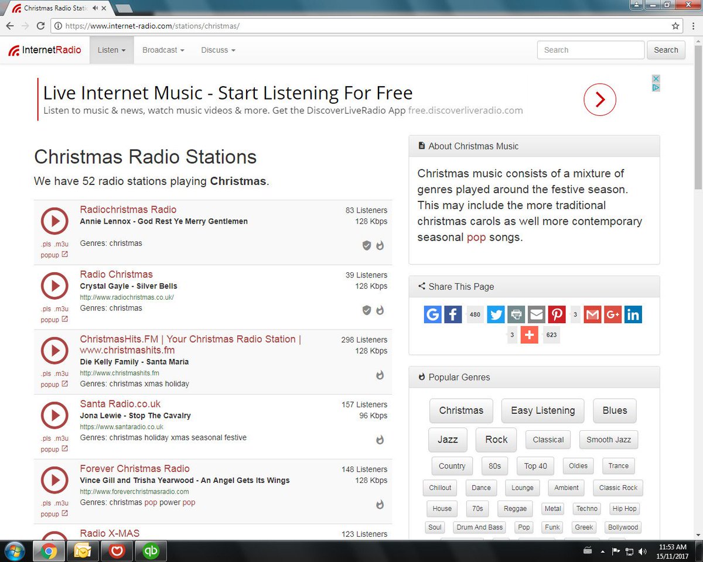This screenshot has height=562, width=703.
Task: Share this page on LinkedIn
Action: (633, 314)
